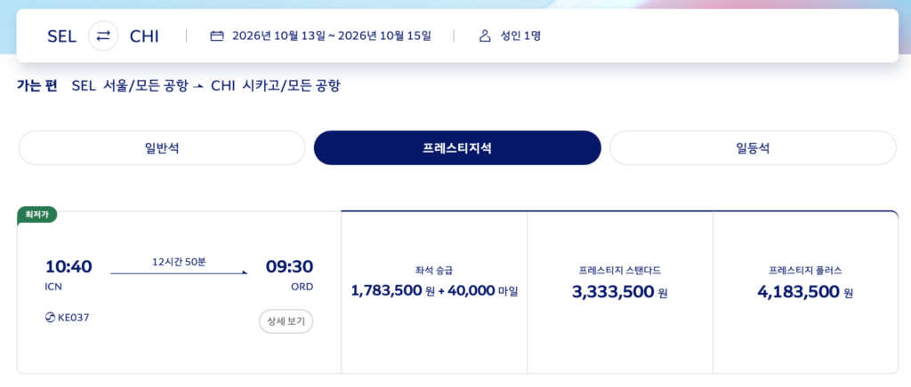Select the 일반석 economy cabin tab
Viewport: 911px width, 387px height.
point(162,148)
